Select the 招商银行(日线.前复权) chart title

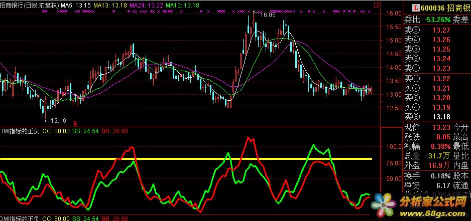30,5
